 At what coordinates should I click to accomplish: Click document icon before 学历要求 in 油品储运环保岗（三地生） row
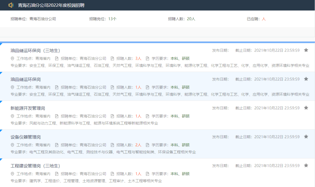click(x=148, y=58)
